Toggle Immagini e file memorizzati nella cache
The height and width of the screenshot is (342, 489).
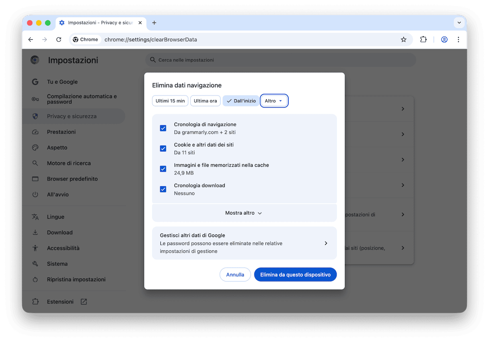coord(163,169)
